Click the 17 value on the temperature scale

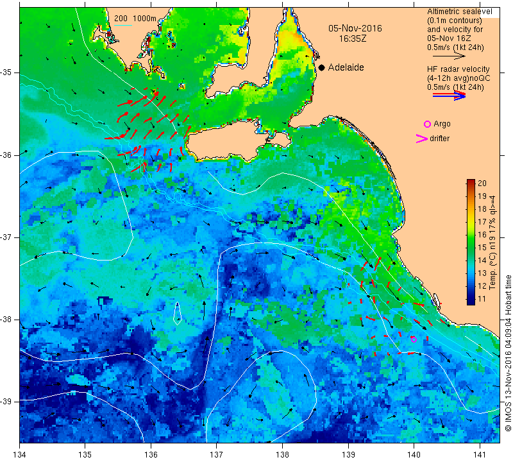coord(482,221)
